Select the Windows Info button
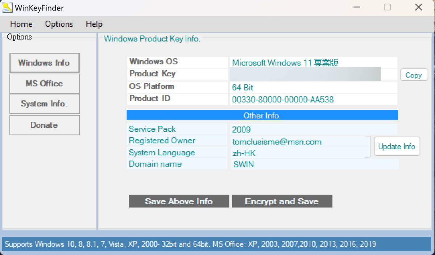The height and width of the screenshot is (255, 435). [44, 63]
